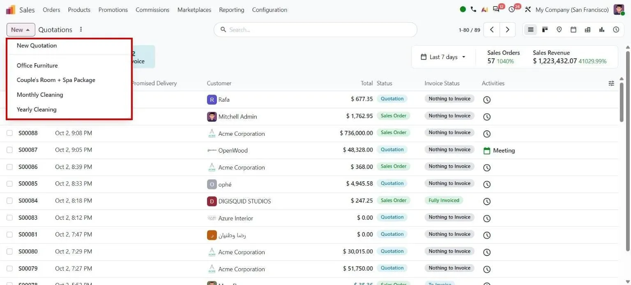Go to the previous page of records
The image size is (631, 285).
click(492, 30)
